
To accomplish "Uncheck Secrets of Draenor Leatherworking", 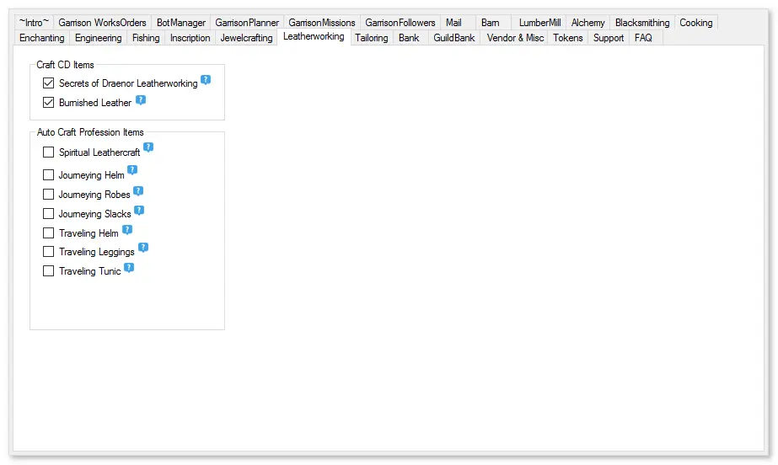I will (48, 83).
